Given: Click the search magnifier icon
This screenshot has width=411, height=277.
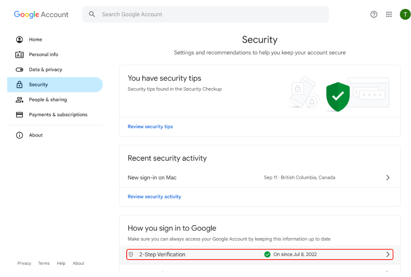Looking at the screenshot, I should pyautogui.click(x=92, y=14).
